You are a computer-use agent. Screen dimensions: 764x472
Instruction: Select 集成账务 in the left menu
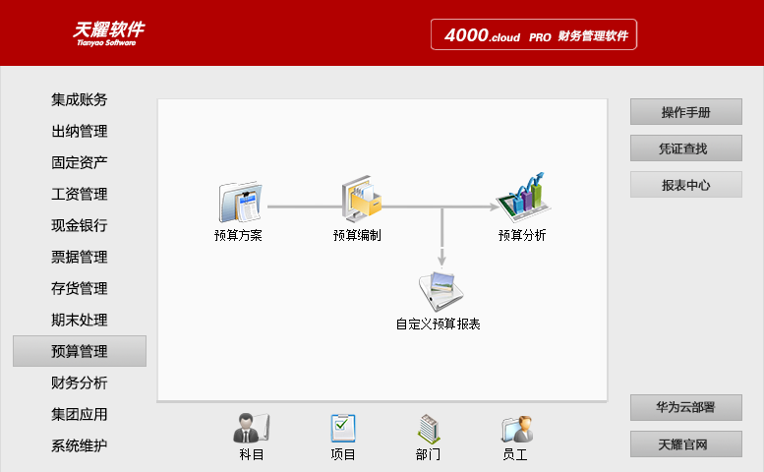click(80, 99)
